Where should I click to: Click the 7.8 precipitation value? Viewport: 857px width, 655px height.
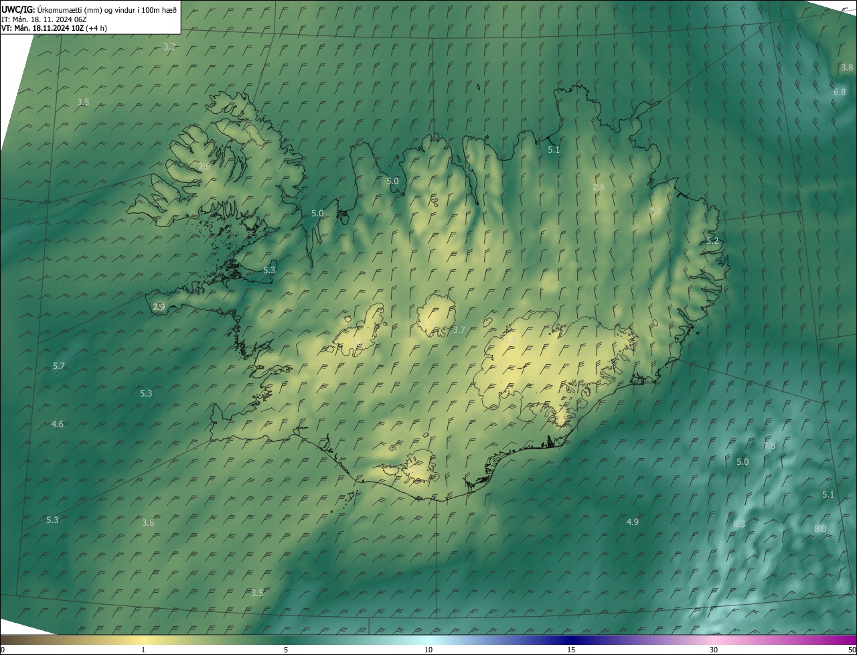(769, 445)
